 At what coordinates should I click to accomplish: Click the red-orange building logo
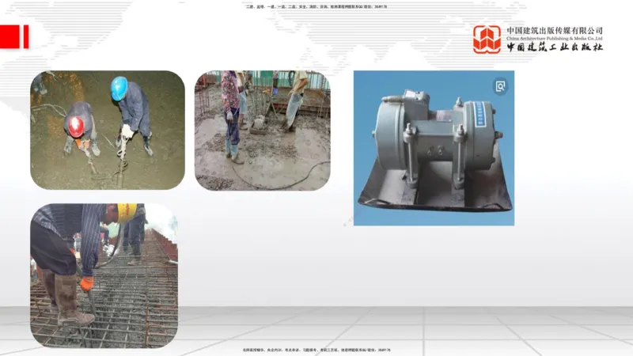tap(487, 39)
